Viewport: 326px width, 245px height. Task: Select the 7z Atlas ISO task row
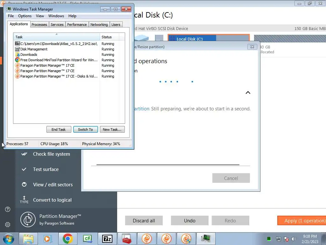tap(69, 43)
